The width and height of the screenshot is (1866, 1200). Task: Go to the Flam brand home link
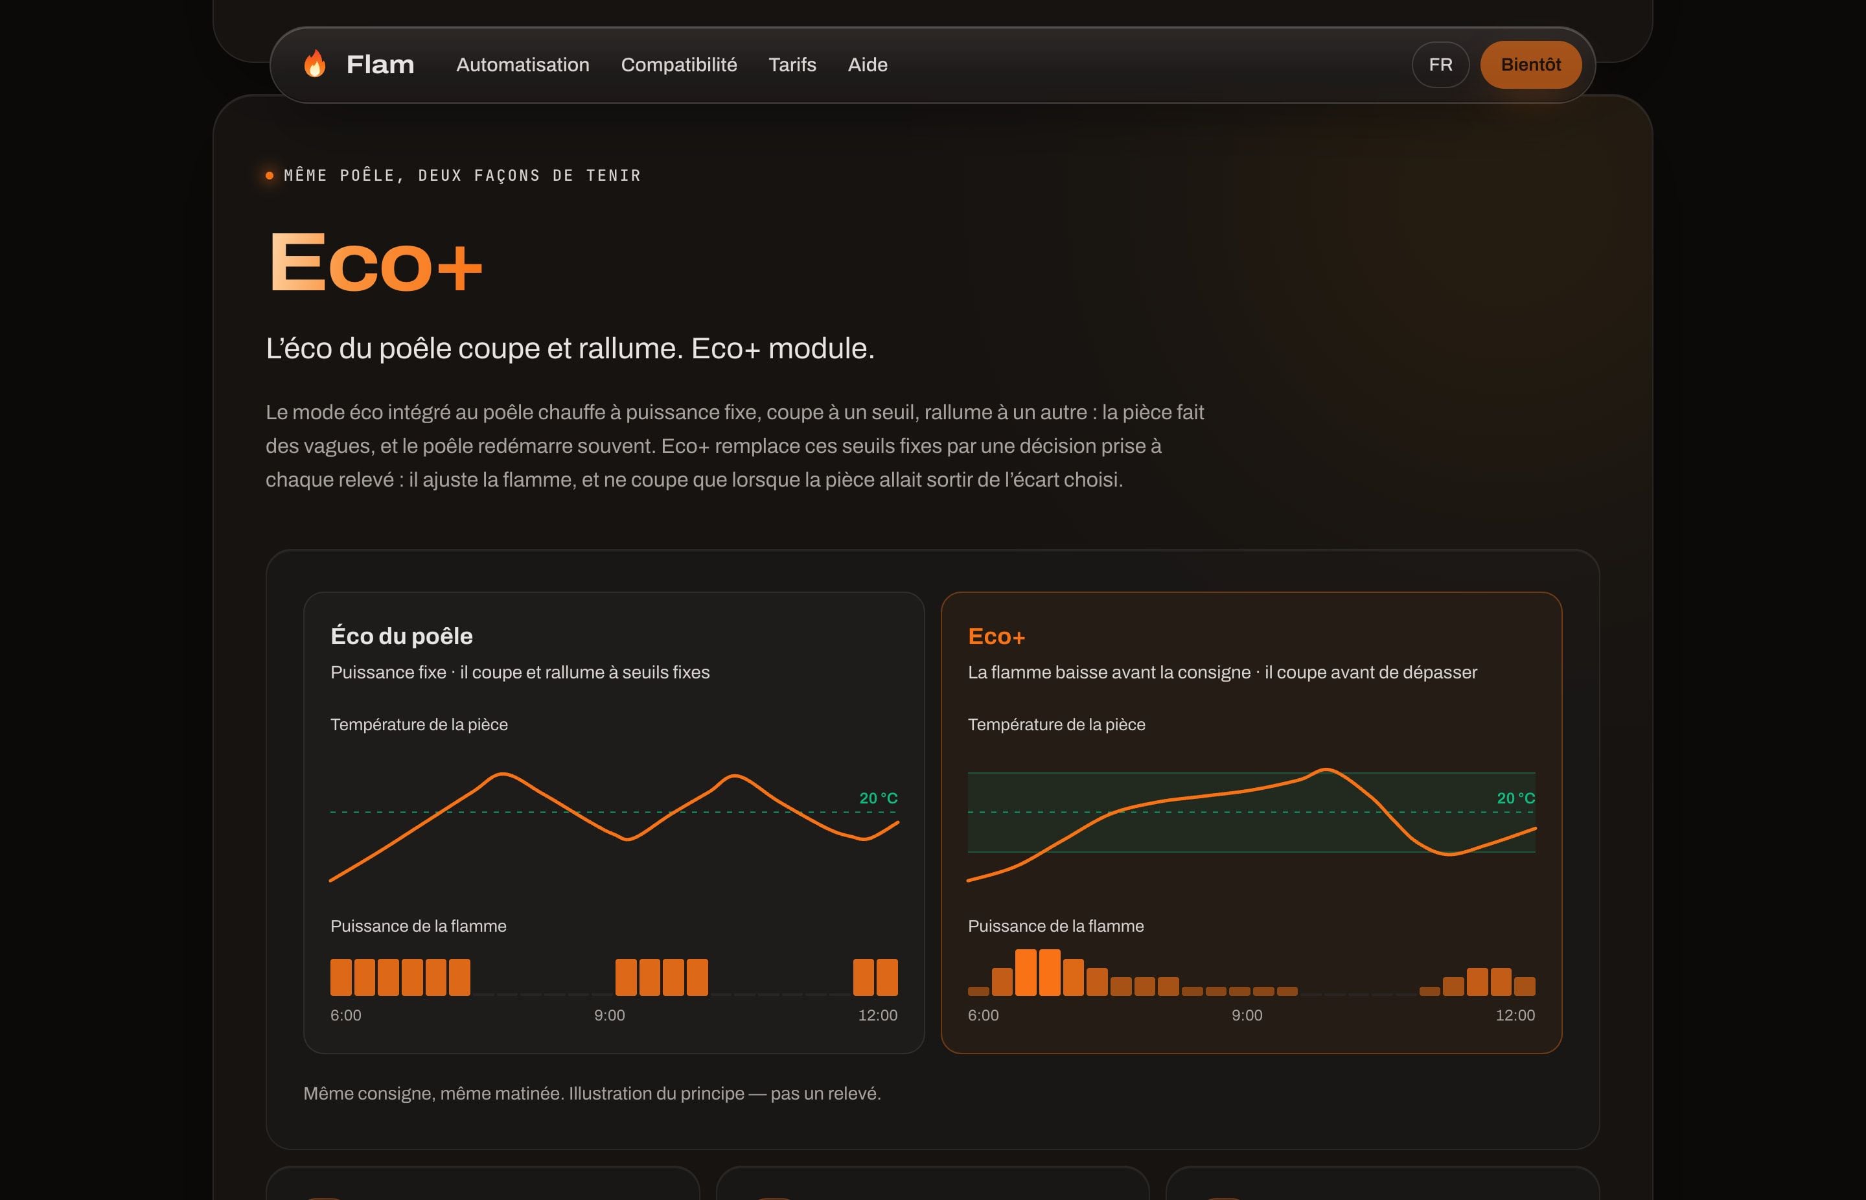pos(358,64)
